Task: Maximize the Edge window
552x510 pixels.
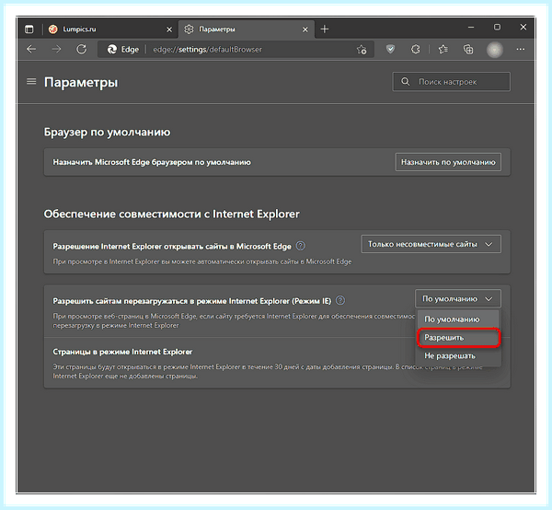Action: (497, 27)
